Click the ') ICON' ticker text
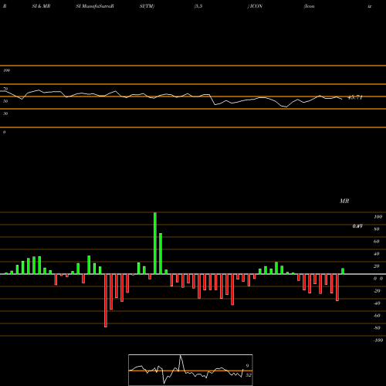The width and height of the screenshot is (386, 386). pyautogui.click(x=255, y=6)
